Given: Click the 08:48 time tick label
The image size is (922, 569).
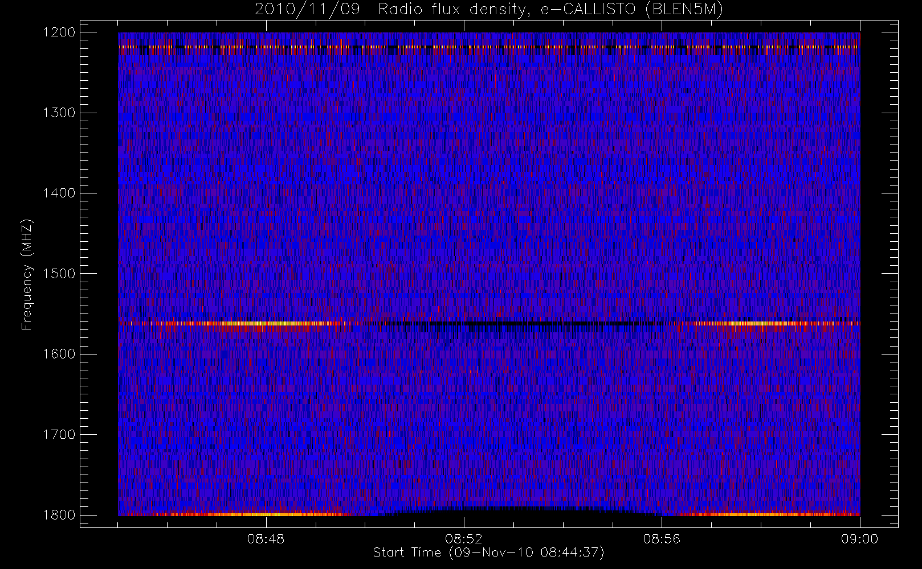Looking at the screenshot, I should tap(266, 539).
